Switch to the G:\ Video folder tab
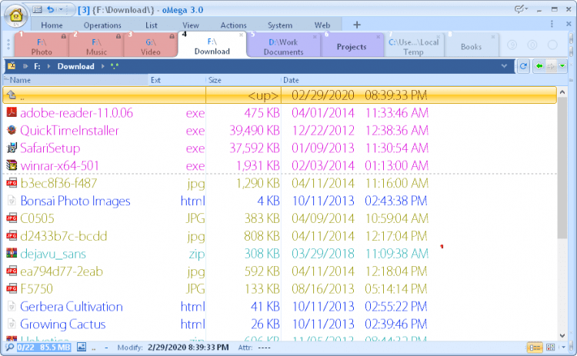 151,47
